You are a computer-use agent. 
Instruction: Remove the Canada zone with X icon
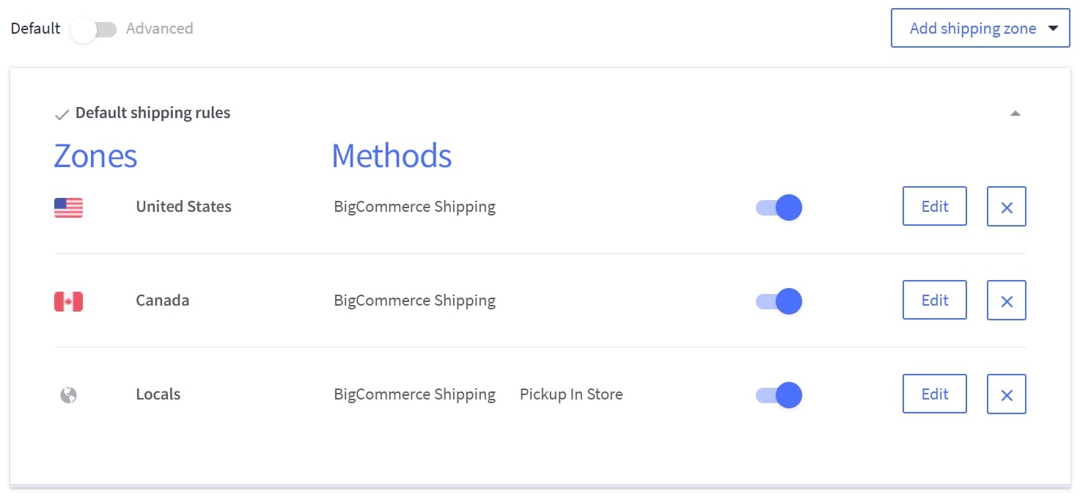[x=1006, y=301]
